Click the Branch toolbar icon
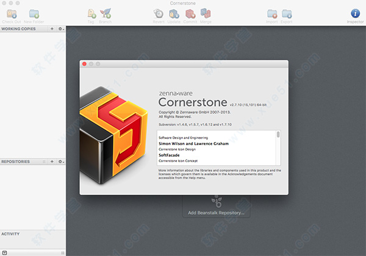 tap(106, 14)
